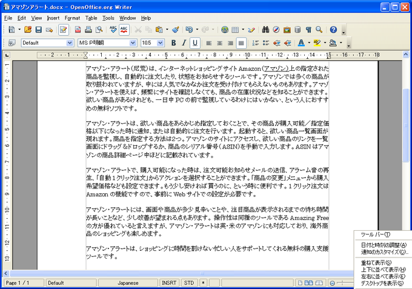Click INSRT insert mode in status bar

tap(169, 283)
